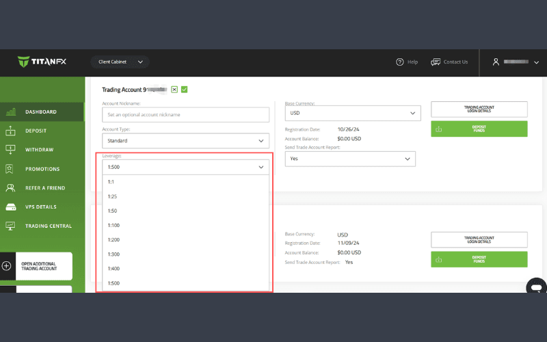Click the Withdraw sidebar icon
This screenshot has height=342, width=547.
(x=10, y=150)
